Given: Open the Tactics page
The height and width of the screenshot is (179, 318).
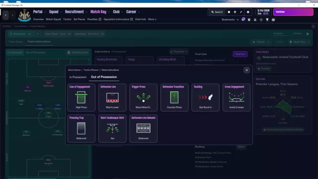Looking at the screenshot, I should pyautogui.click(x=67, y=19).
